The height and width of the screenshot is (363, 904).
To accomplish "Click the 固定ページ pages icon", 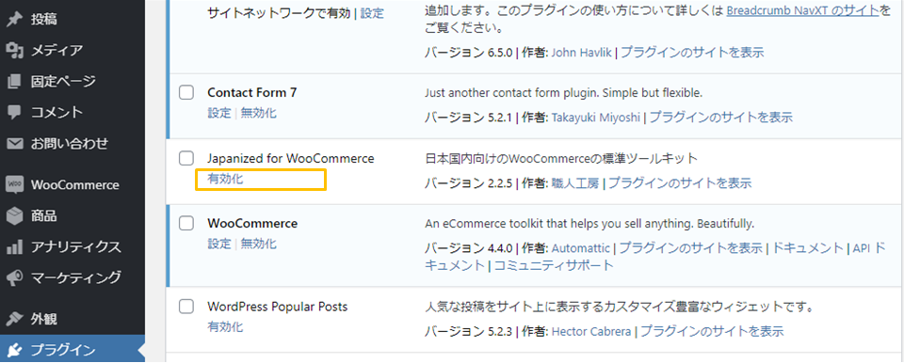I will 14,82.
